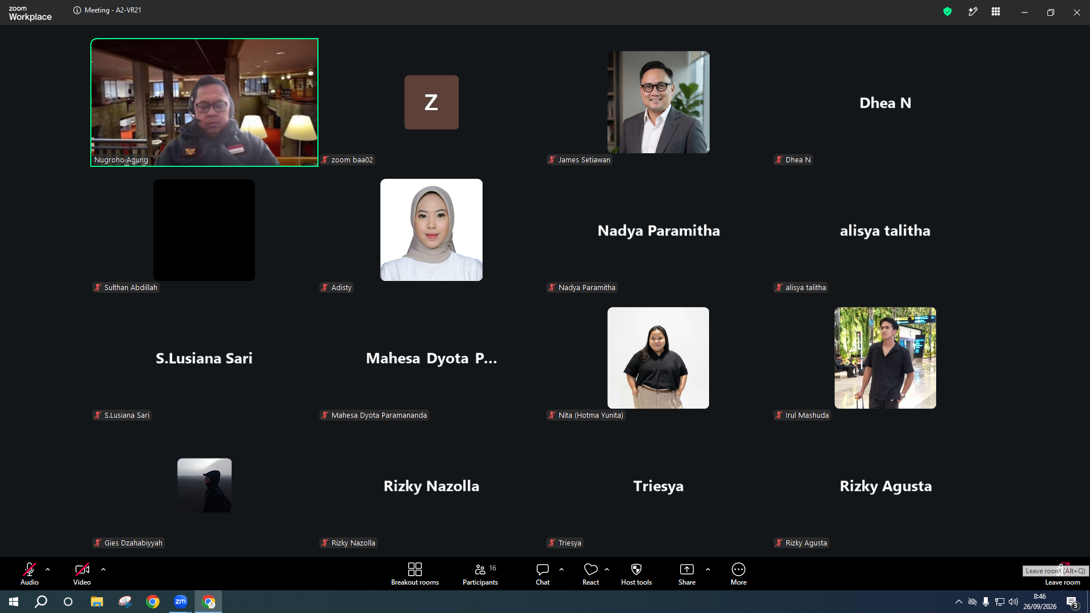Expand the chevron next to Chat
Screen dimensions: 1090x613
tap(561, 569)
